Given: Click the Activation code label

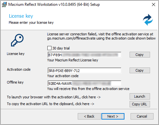Looking at the screenshot, I should tap(19, 69).
